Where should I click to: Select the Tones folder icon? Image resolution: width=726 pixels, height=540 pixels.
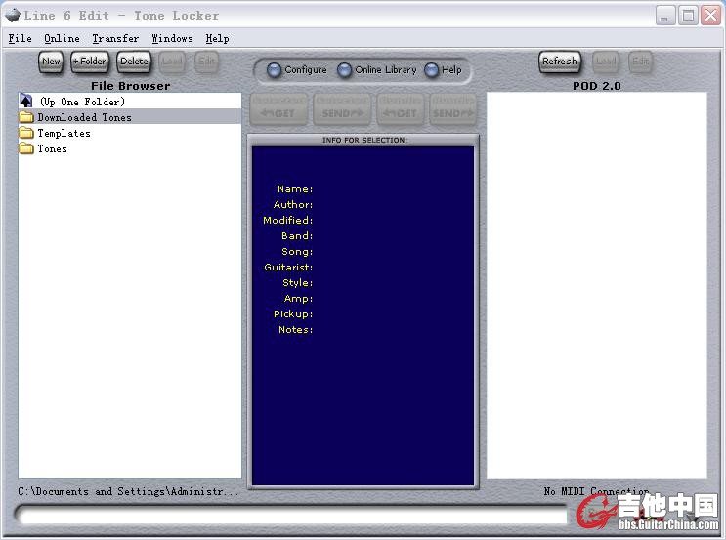point(26,148)
